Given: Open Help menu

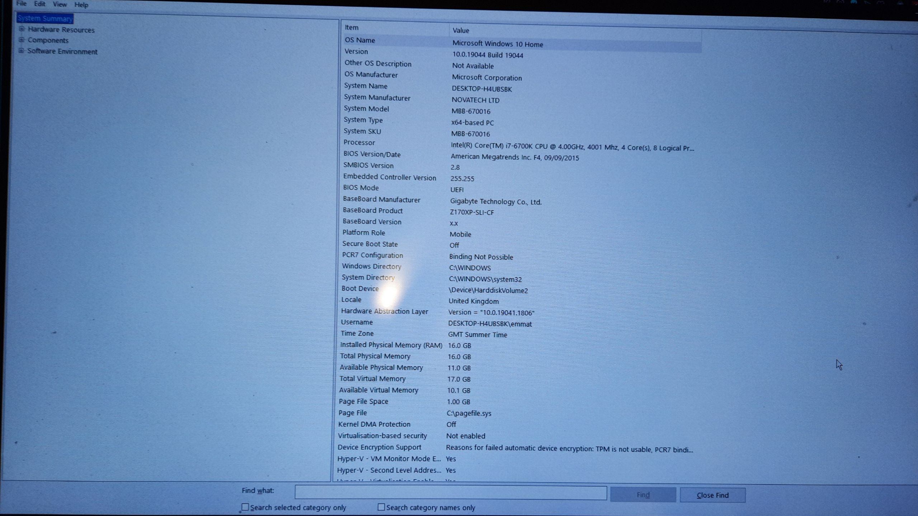Looking at the screenshot, I should 80,4.
